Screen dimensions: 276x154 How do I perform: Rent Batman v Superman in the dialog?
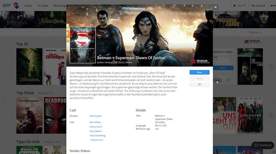(200, 72)
